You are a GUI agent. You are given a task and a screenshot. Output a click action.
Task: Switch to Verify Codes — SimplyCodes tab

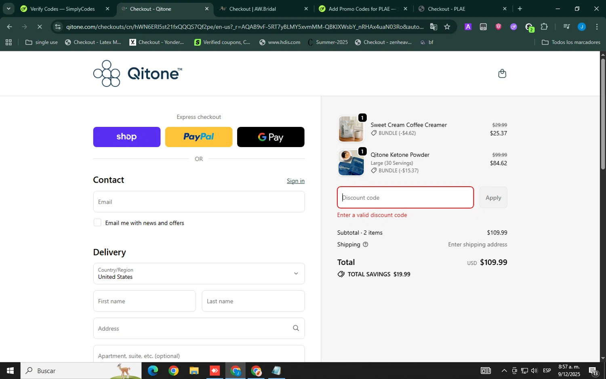pyautogui.click(x=65, y=8)
